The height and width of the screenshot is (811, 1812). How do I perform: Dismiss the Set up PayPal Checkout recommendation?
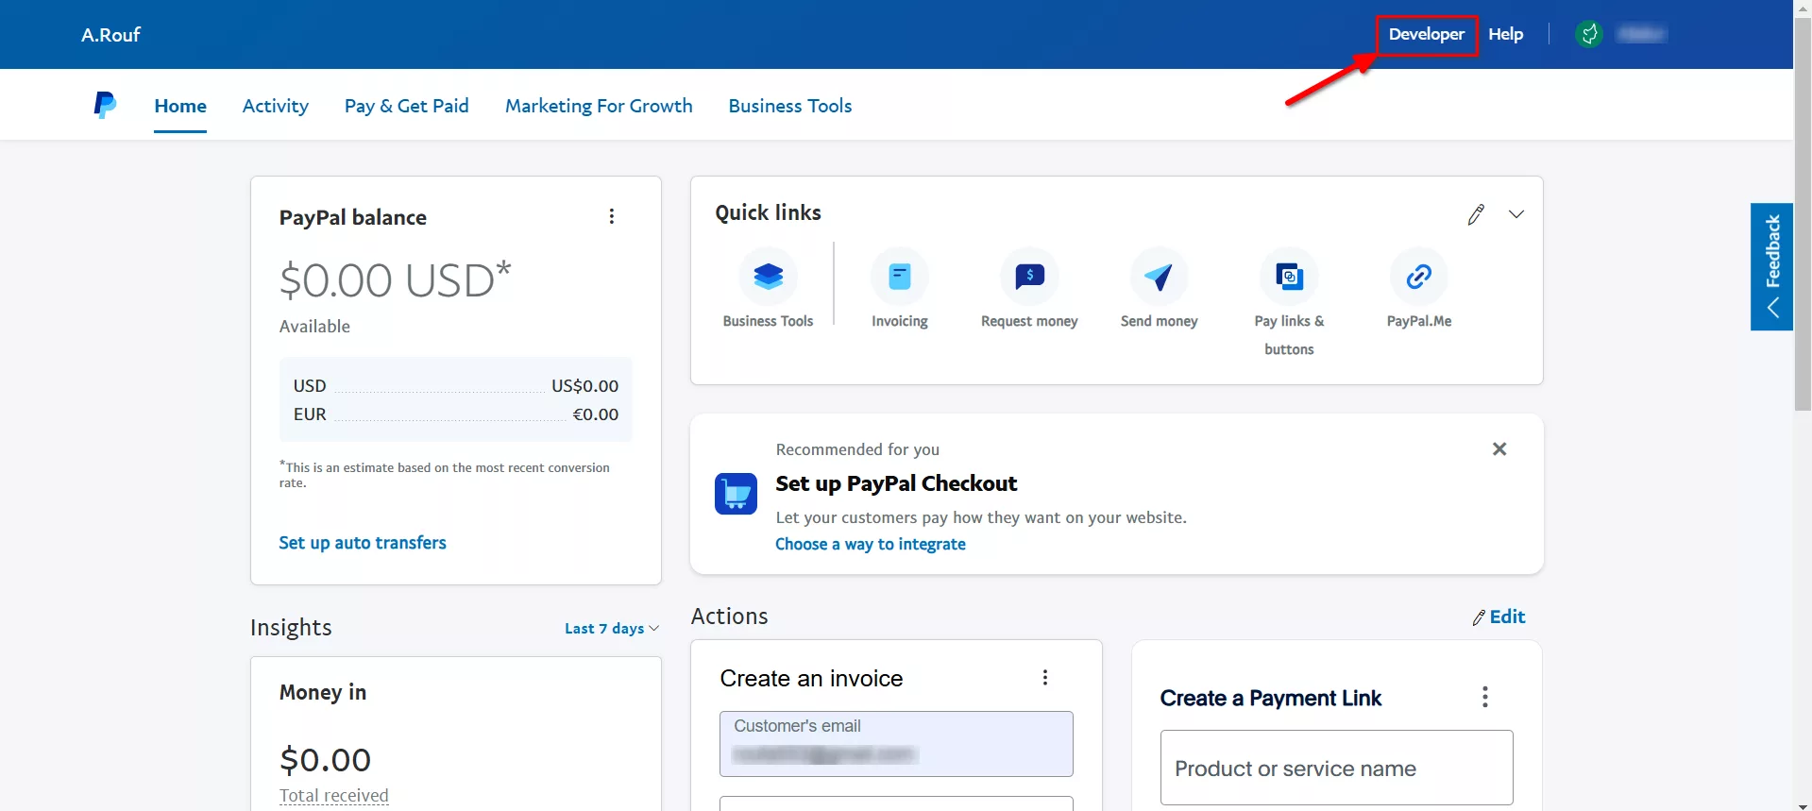[1499, 449]
